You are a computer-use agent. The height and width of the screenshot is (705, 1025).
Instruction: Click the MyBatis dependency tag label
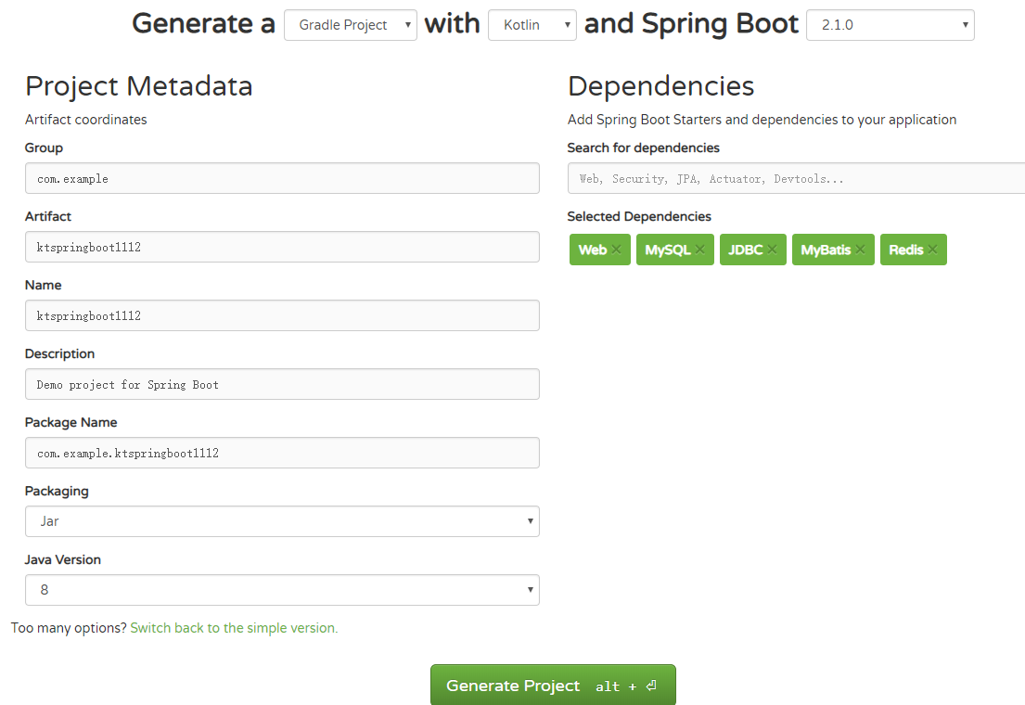click(826, 250)
